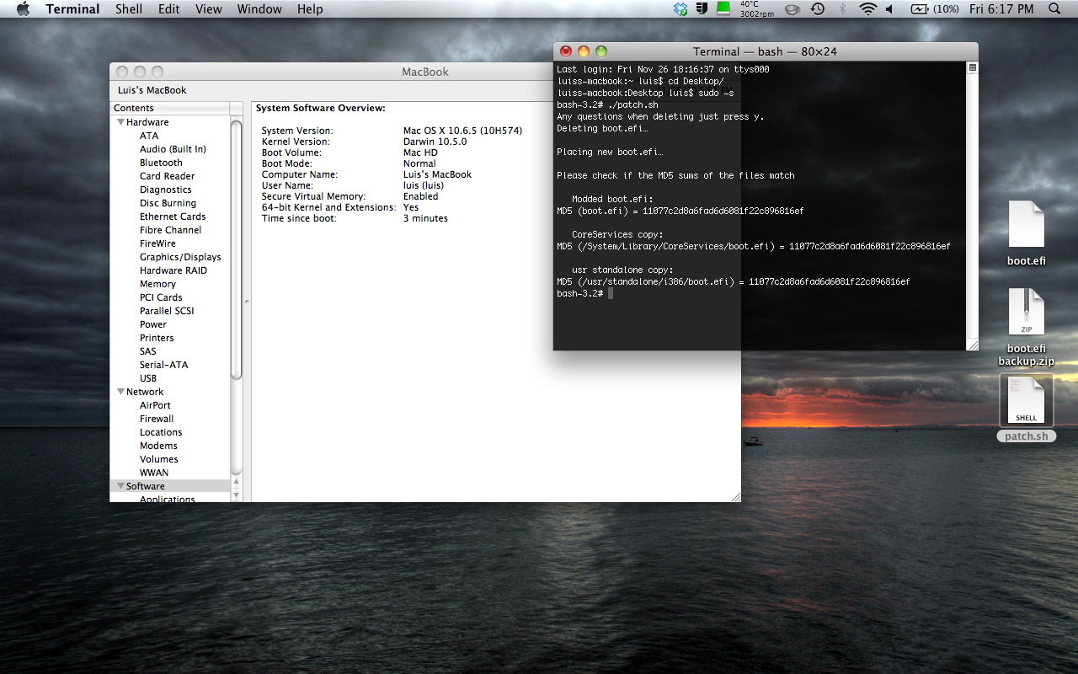This screenshot has width=1078, height=674.
Task: Click the Terminal window title bar text
Action: point(765,51)
